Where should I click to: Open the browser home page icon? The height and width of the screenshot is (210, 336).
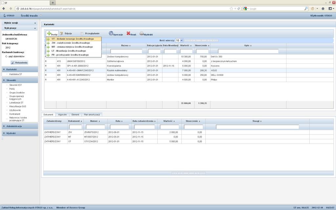click(x=323, y=9)
